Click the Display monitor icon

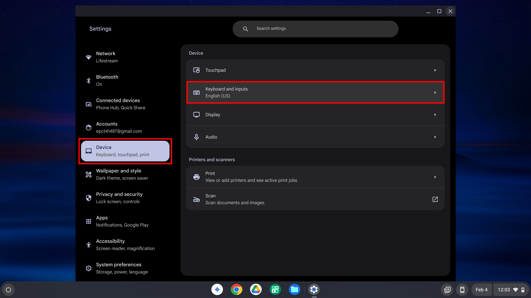(196, 115)
